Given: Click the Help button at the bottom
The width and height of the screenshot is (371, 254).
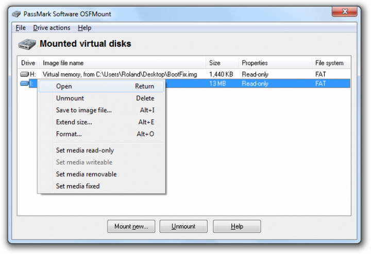Looking at the screenshot, I should (237, 226).
